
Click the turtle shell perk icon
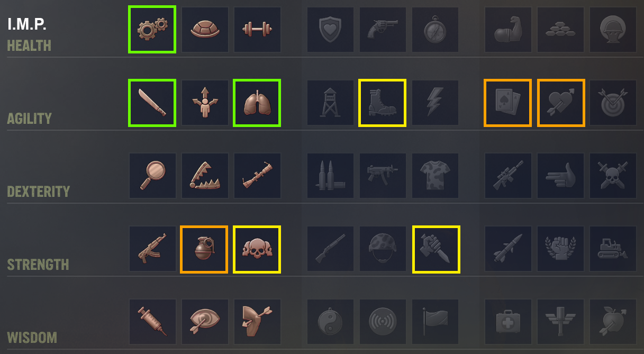pos(205,30)
